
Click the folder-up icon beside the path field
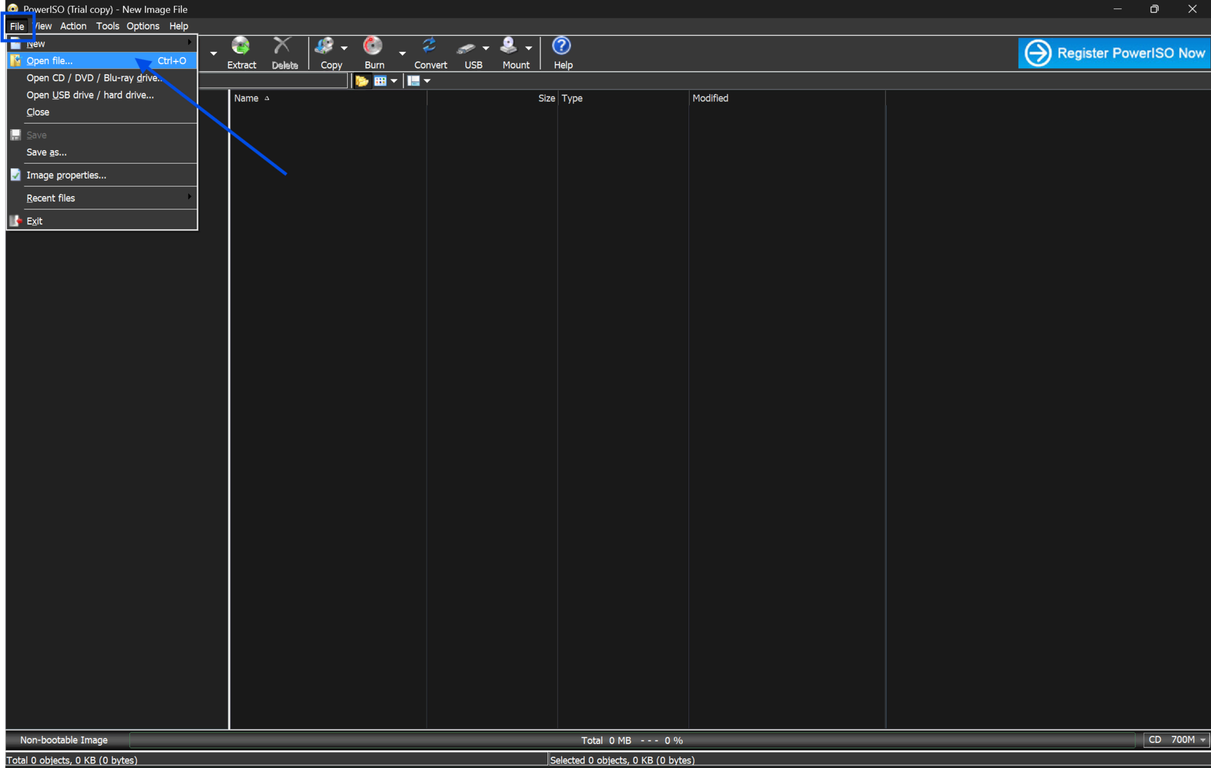click(x=362, y=81)
